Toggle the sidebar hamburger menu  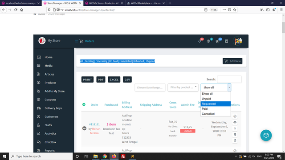tap(77, 41)
